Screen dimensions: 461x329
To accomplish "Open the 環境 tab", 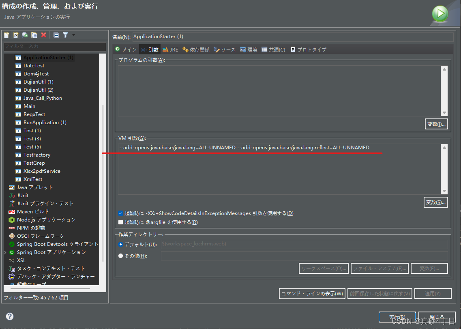I will 249,49.
